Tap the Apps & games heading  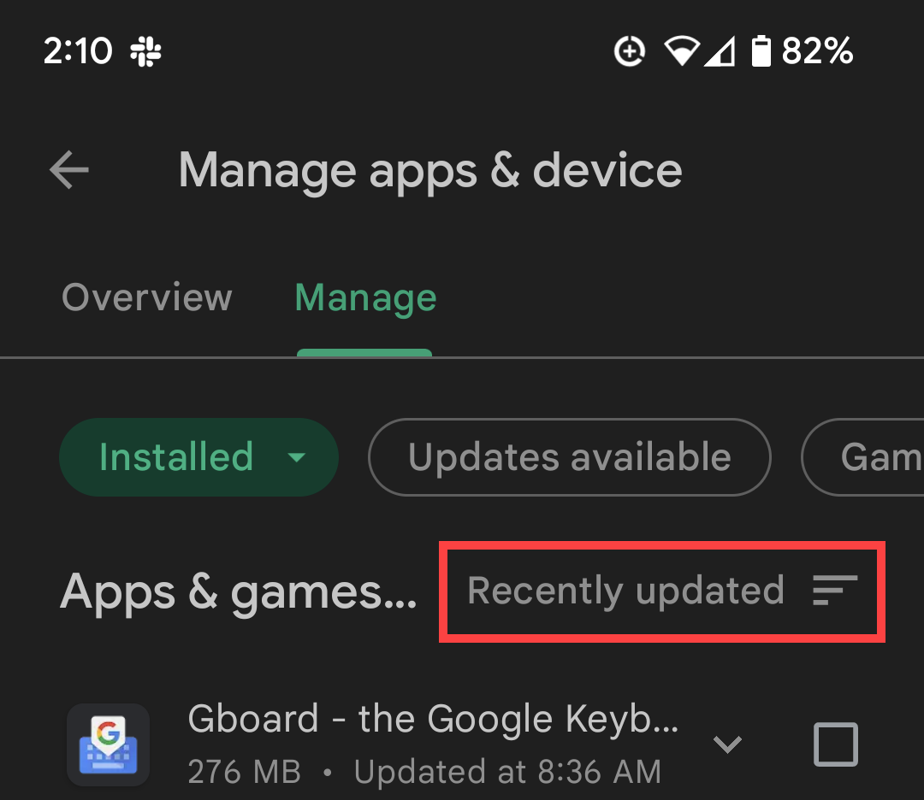point(238,592)
